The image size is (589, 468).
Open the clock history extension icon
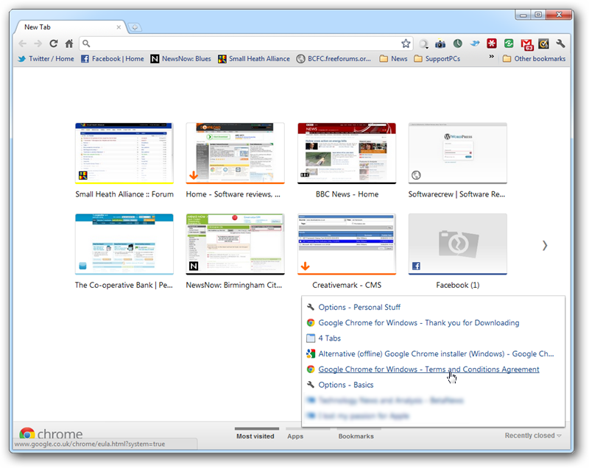click(459, 43)
